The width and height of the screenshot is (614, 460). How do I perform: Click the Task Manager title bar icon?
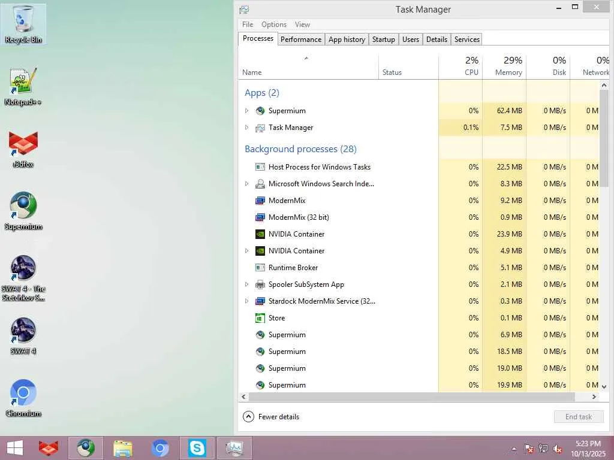[244, 10]
